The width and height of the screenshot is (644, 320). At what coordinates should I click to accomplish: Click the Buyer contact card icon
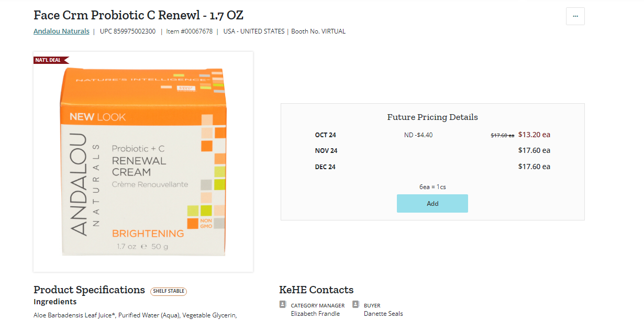[356, 304]
